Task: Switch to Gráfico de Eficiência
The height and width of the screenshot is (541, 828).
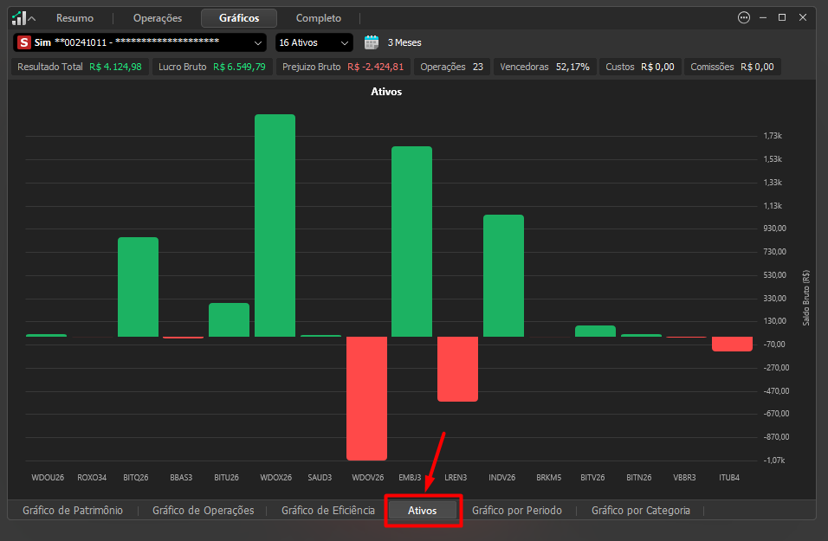Action: tap(328, 511)
